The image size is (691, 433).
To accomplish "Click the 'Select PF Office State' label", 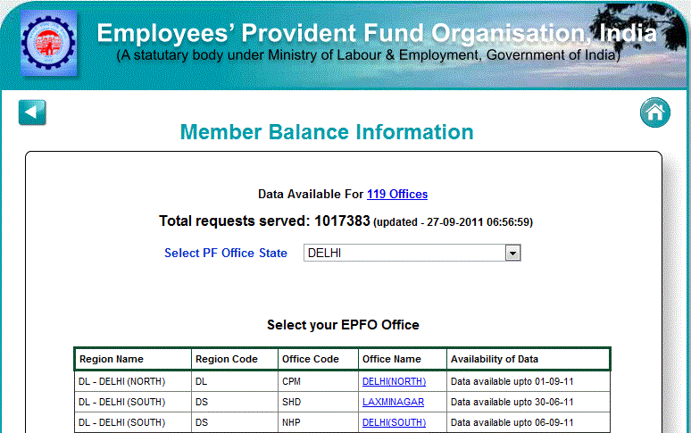I will pos(226,254).
